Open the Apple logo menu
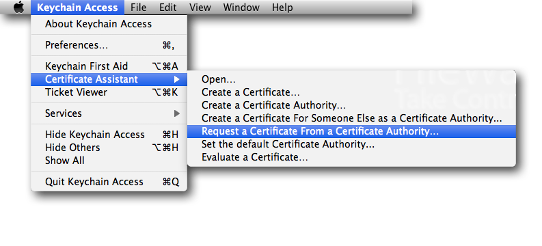 coord(19,8)
